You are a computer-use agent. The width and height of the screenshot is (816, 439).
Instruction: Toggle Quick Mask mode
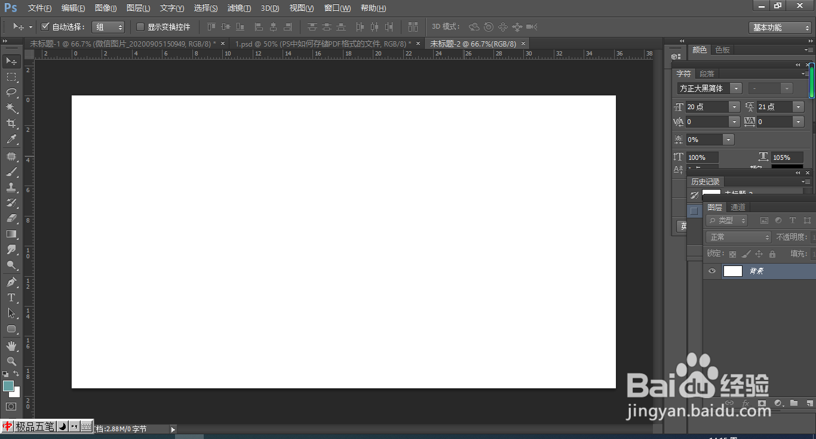11,407
